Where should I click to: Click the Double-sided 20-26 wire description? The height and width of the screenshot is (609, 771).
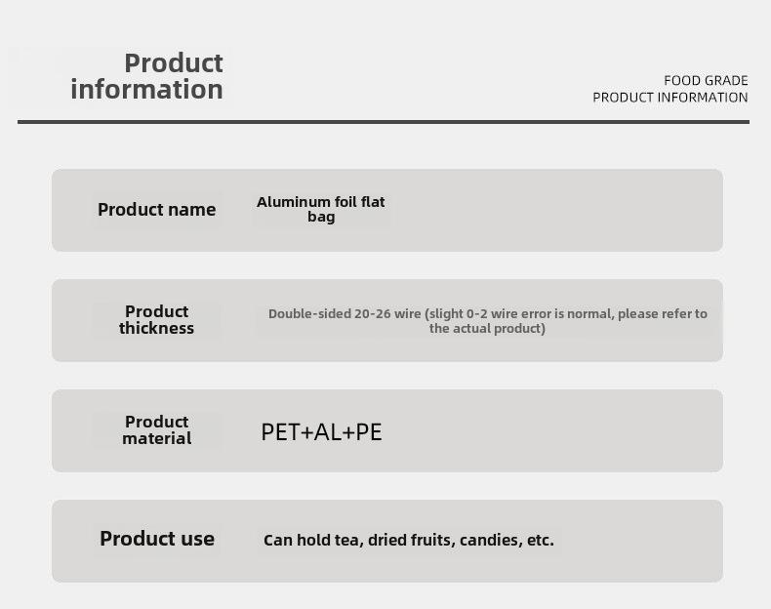(487, 320)
